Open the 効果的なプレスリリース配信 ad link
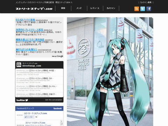Screen dimensions: 168x126 pyautogui.click(x=29, y=29)
